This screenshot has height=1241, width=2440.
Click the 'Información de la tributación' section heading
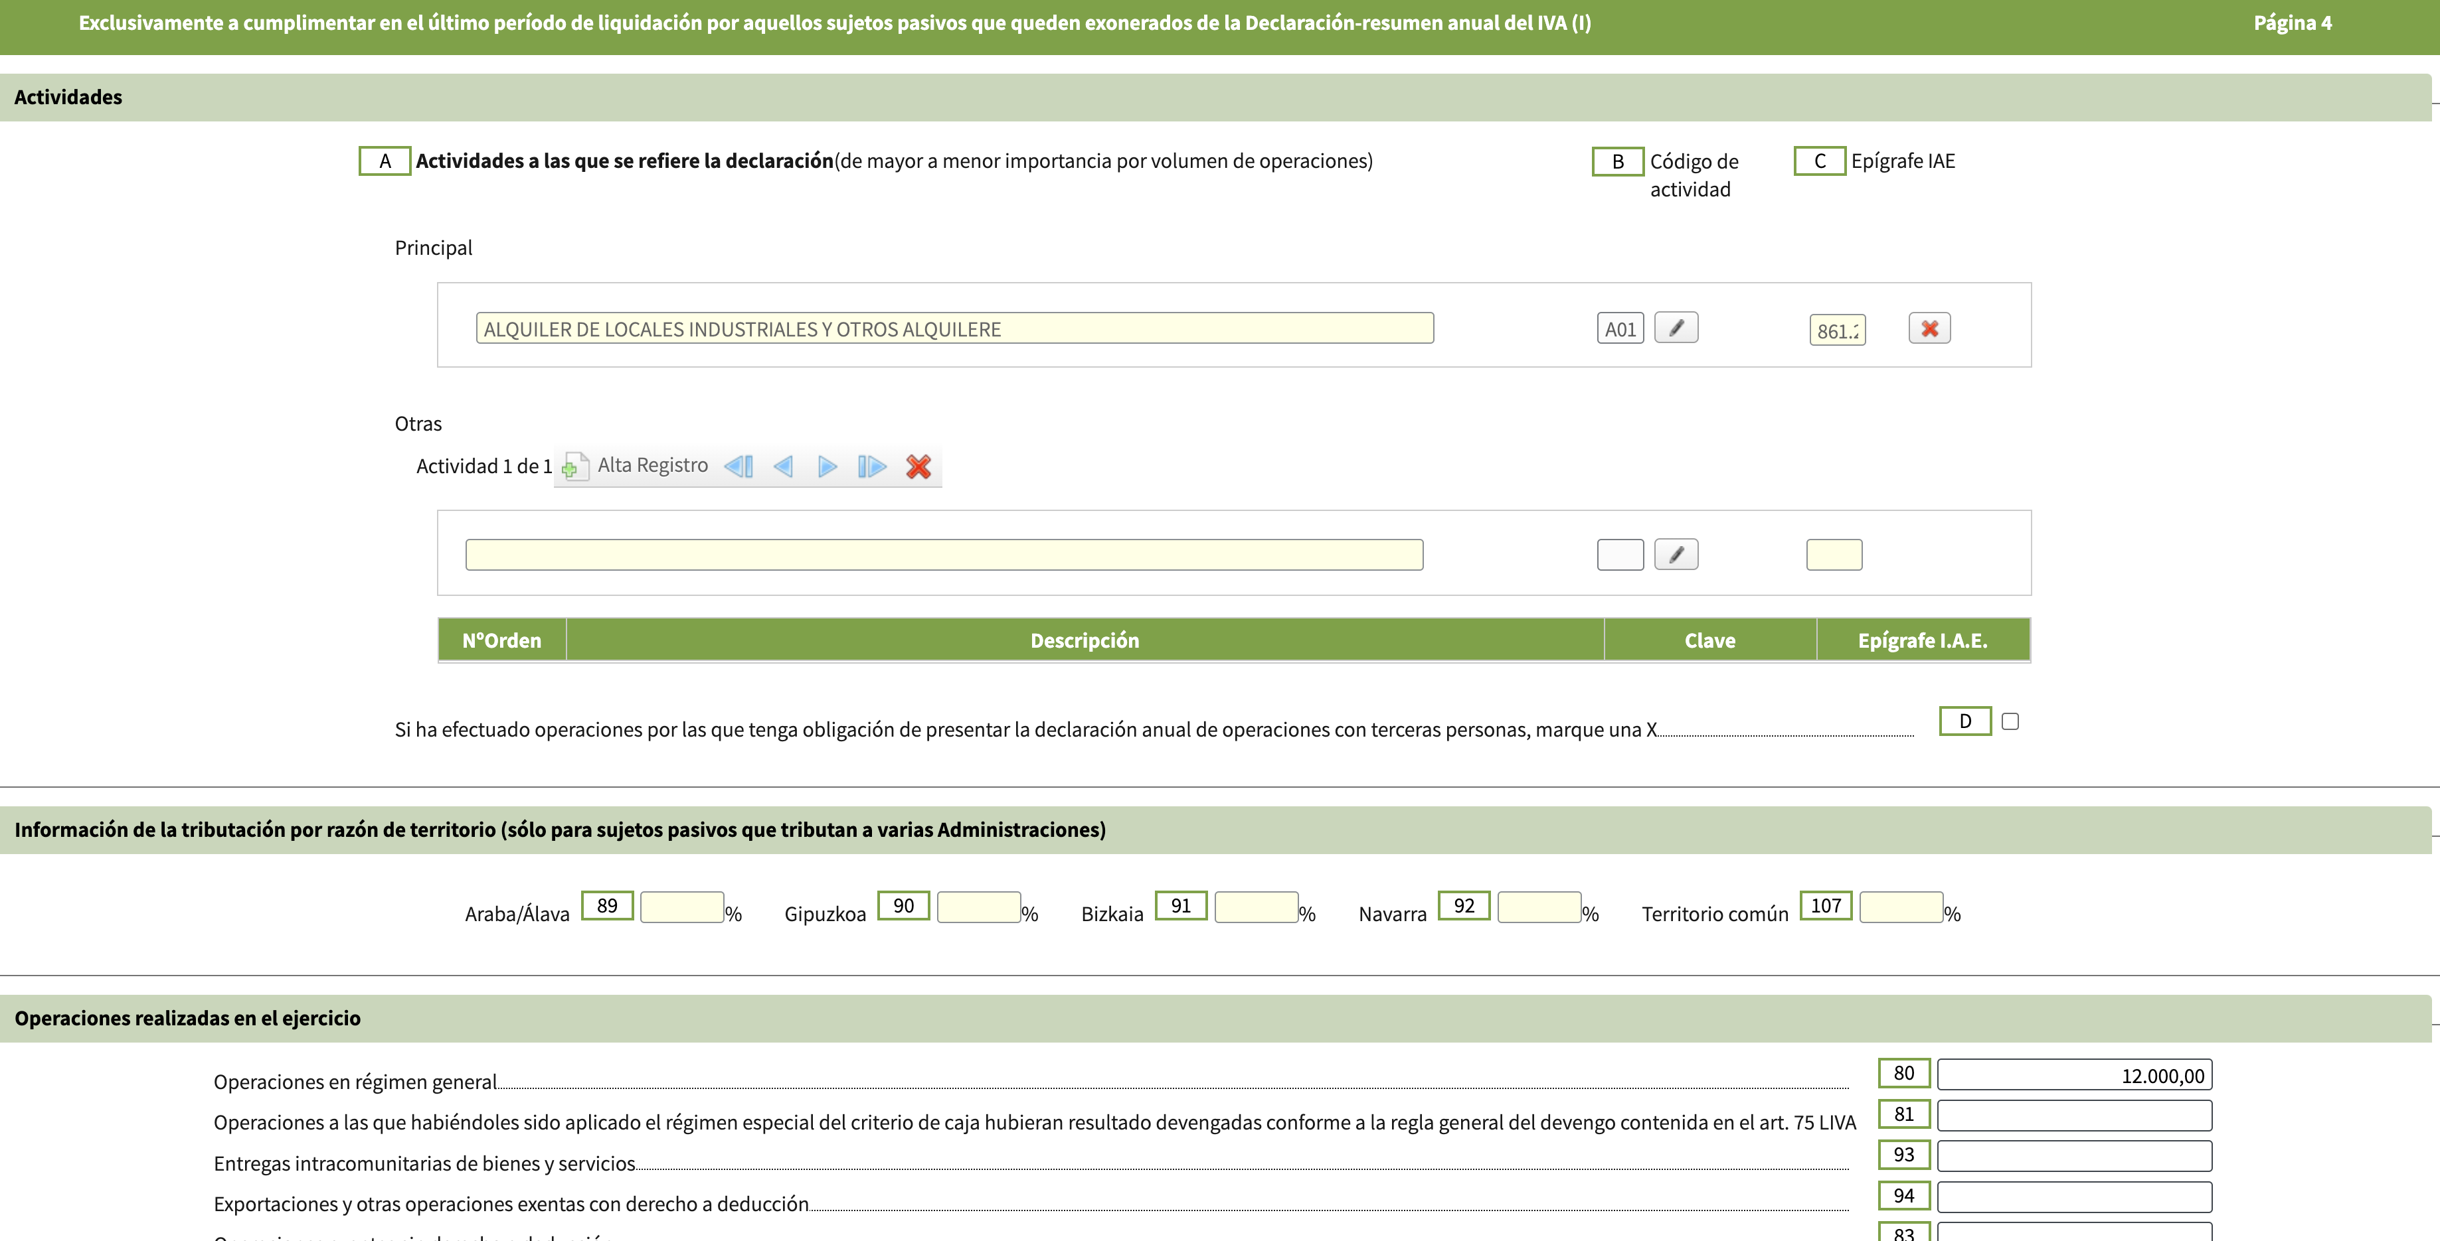(560, 830)
